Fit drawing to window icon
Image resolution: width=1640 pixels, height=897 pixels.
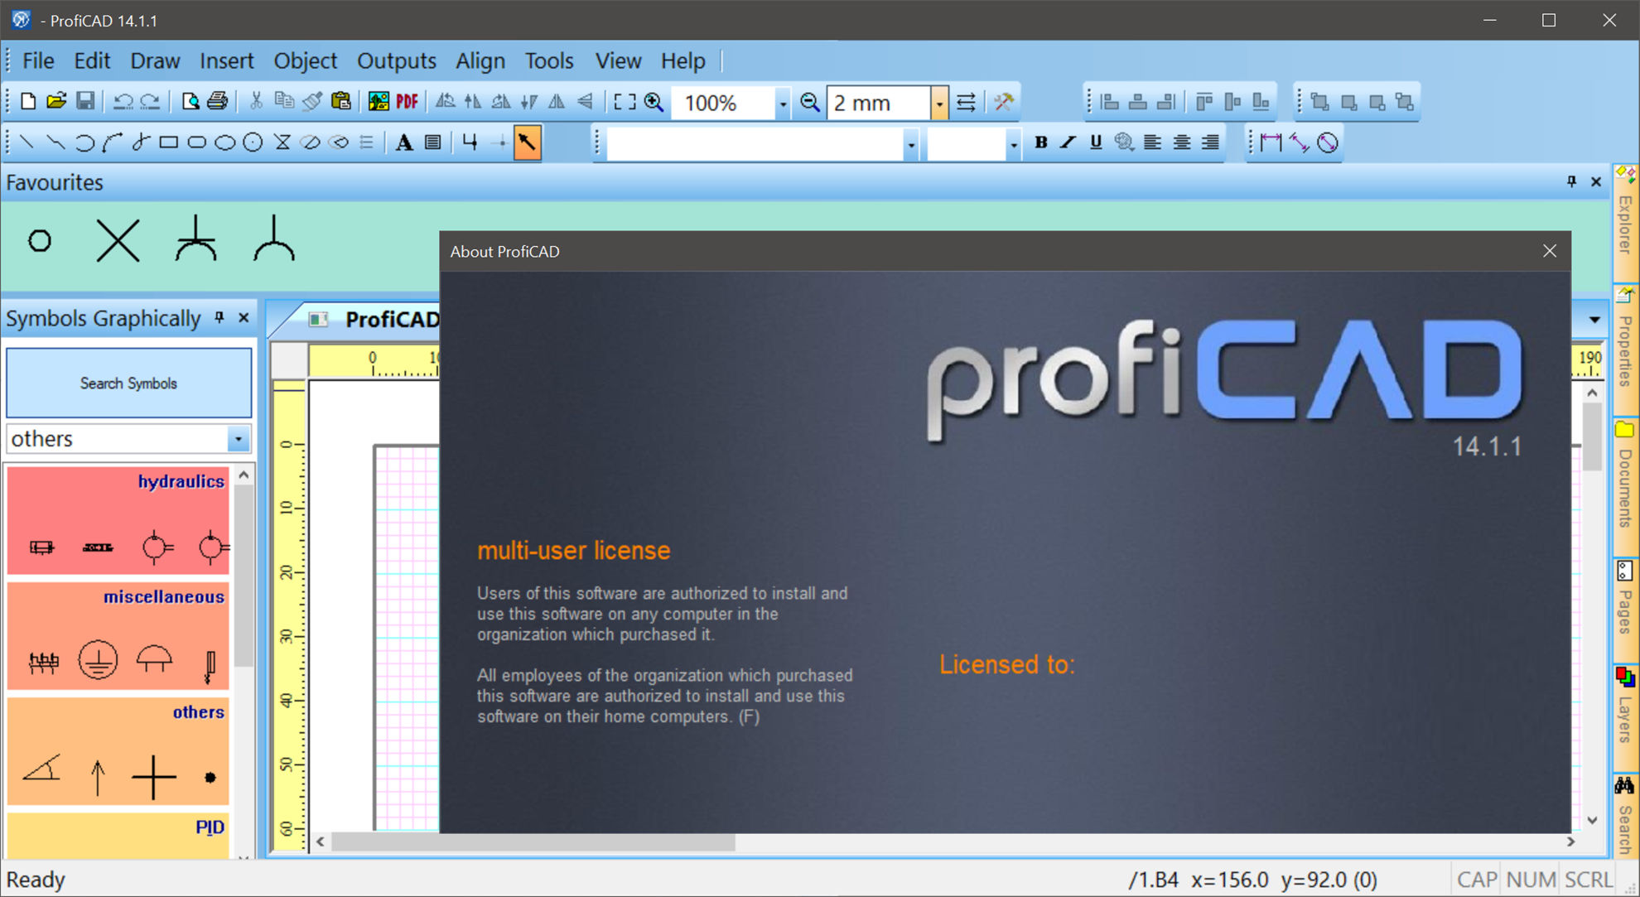point(625,102)
